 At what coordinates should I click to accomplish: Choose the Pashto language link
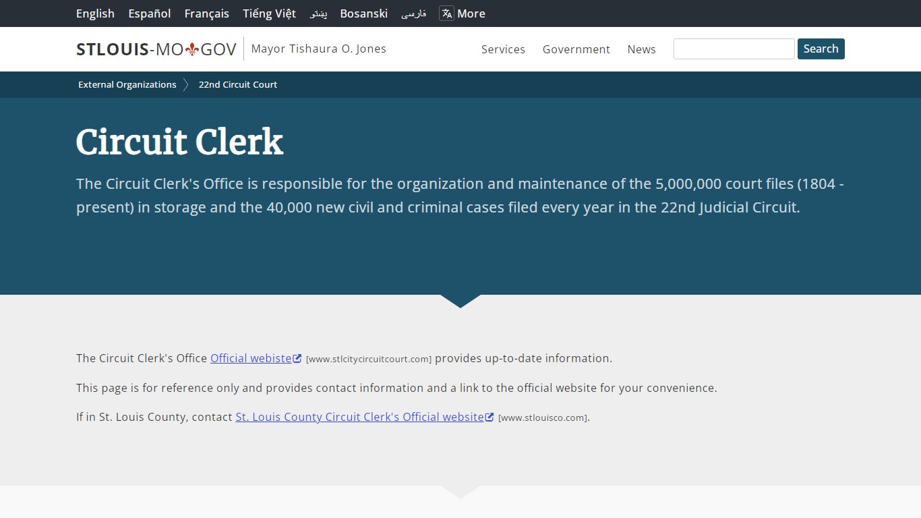click(318, 13)
